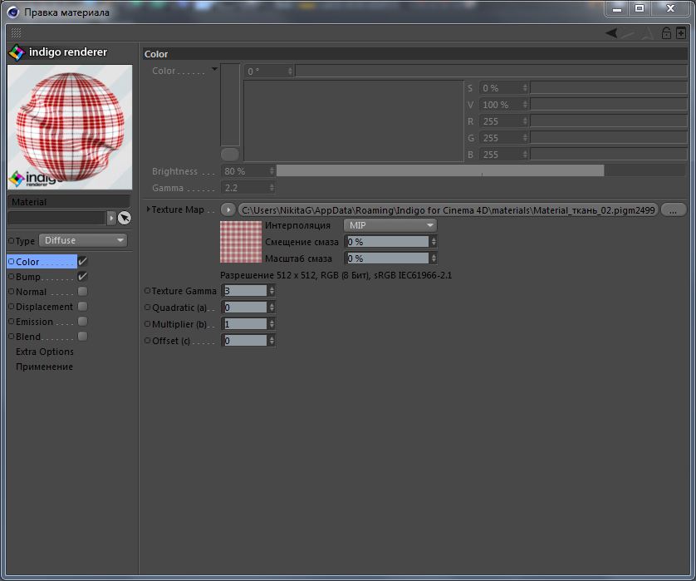Click the material picker cursor icon
Image resolution: width=696 pixels, height=581 pixels.
tap(125, 218)
